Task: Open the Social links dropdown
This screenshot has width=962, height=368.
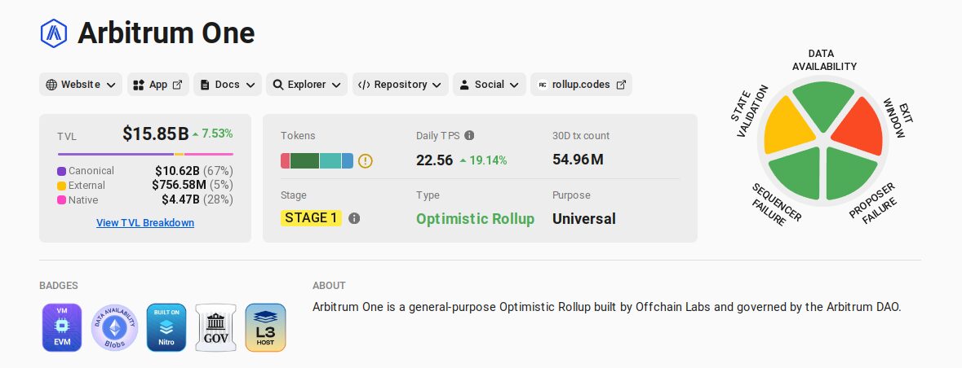Action: pyautogui.click(x=490, y=85)
